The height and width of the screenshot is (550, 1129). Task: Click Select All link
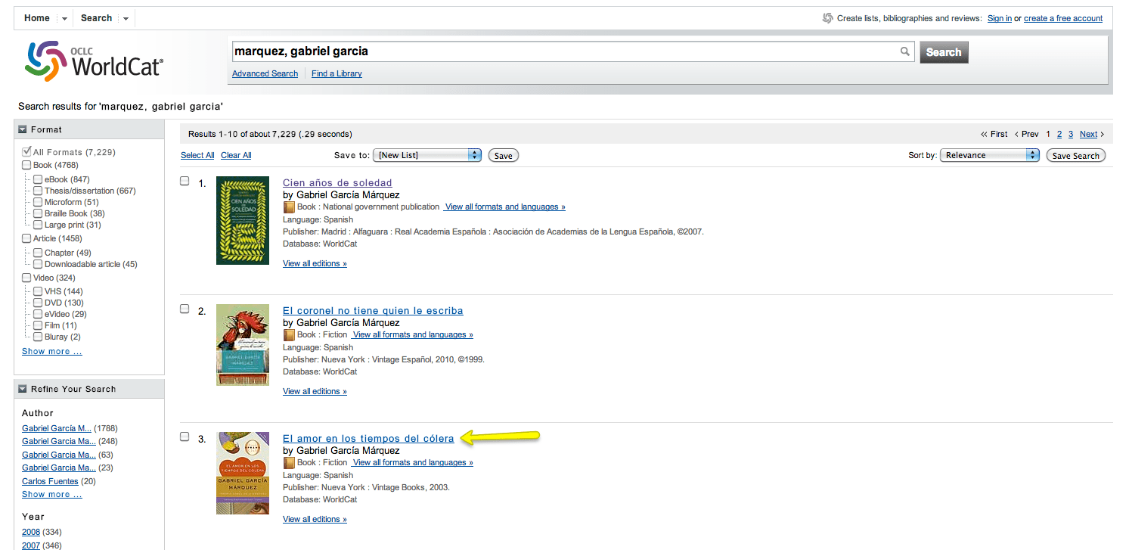(197, 155)
